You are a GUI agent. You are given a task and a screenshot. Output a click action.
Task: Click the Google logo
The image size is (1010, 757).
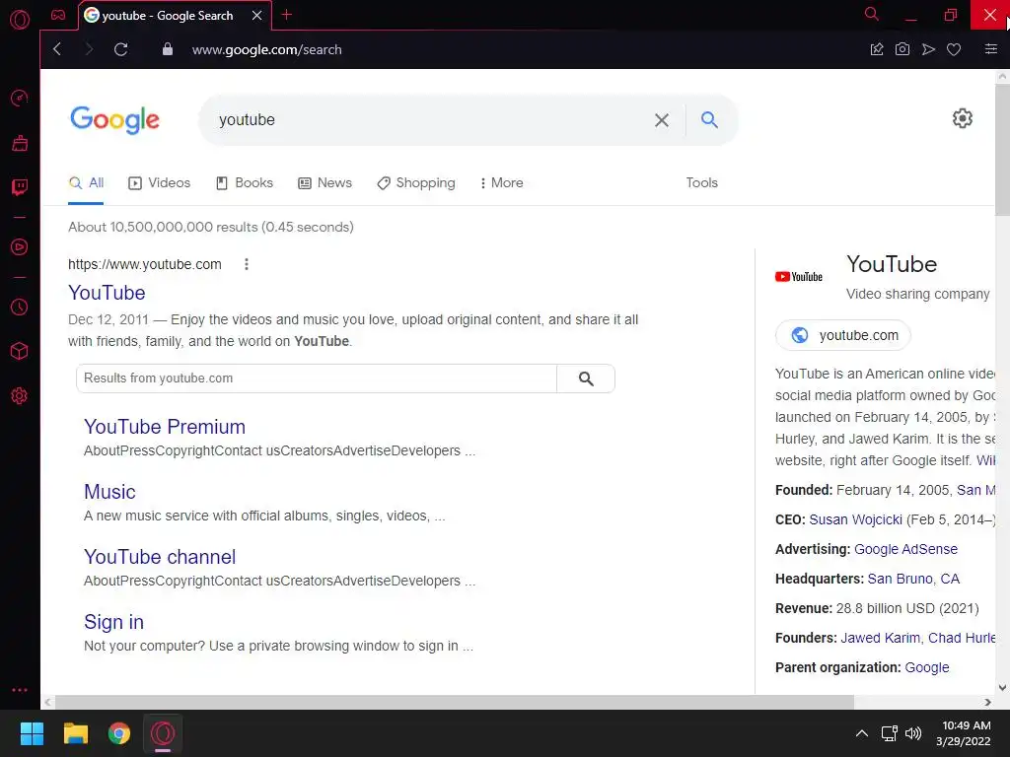click(x=114, y=119)
